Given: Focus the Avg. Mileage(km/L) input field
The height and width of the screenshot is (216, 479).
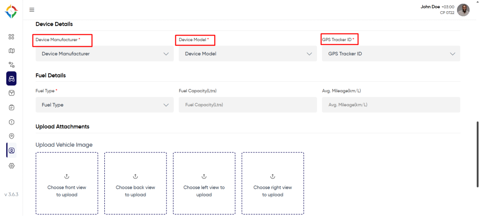Looking at the screenshot, I should tap(391, 105).
